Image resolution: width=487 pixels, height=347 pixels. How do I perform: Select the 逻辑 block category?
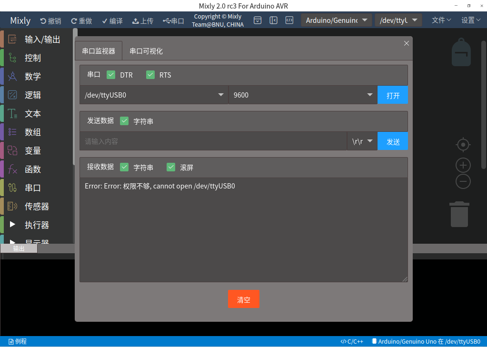point(37,95)
